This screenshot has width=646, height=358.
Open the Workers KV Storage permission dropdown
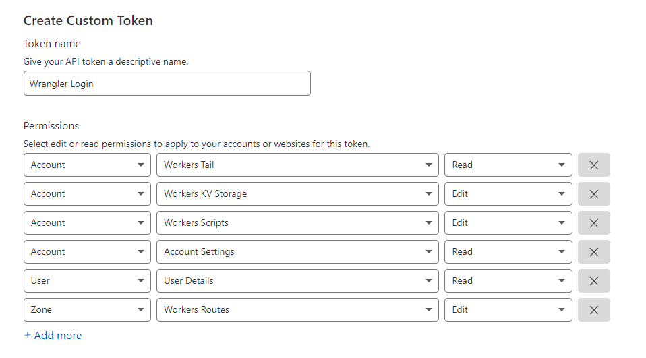click(297, 194)
